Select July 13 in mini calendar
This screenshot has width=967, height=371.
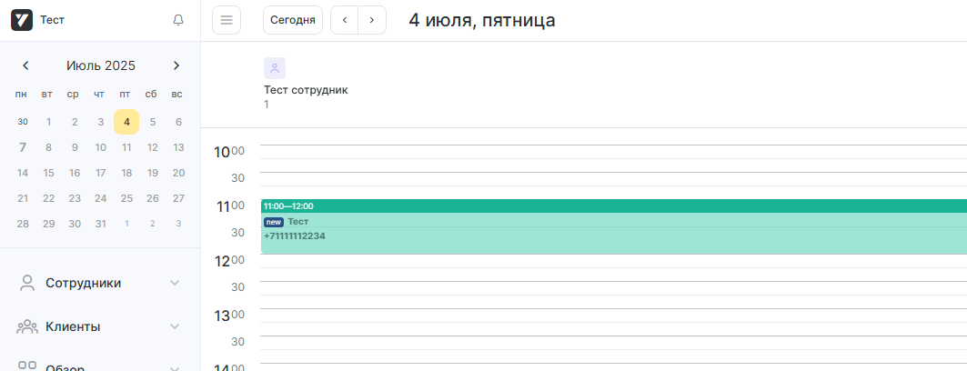(179, 147)
